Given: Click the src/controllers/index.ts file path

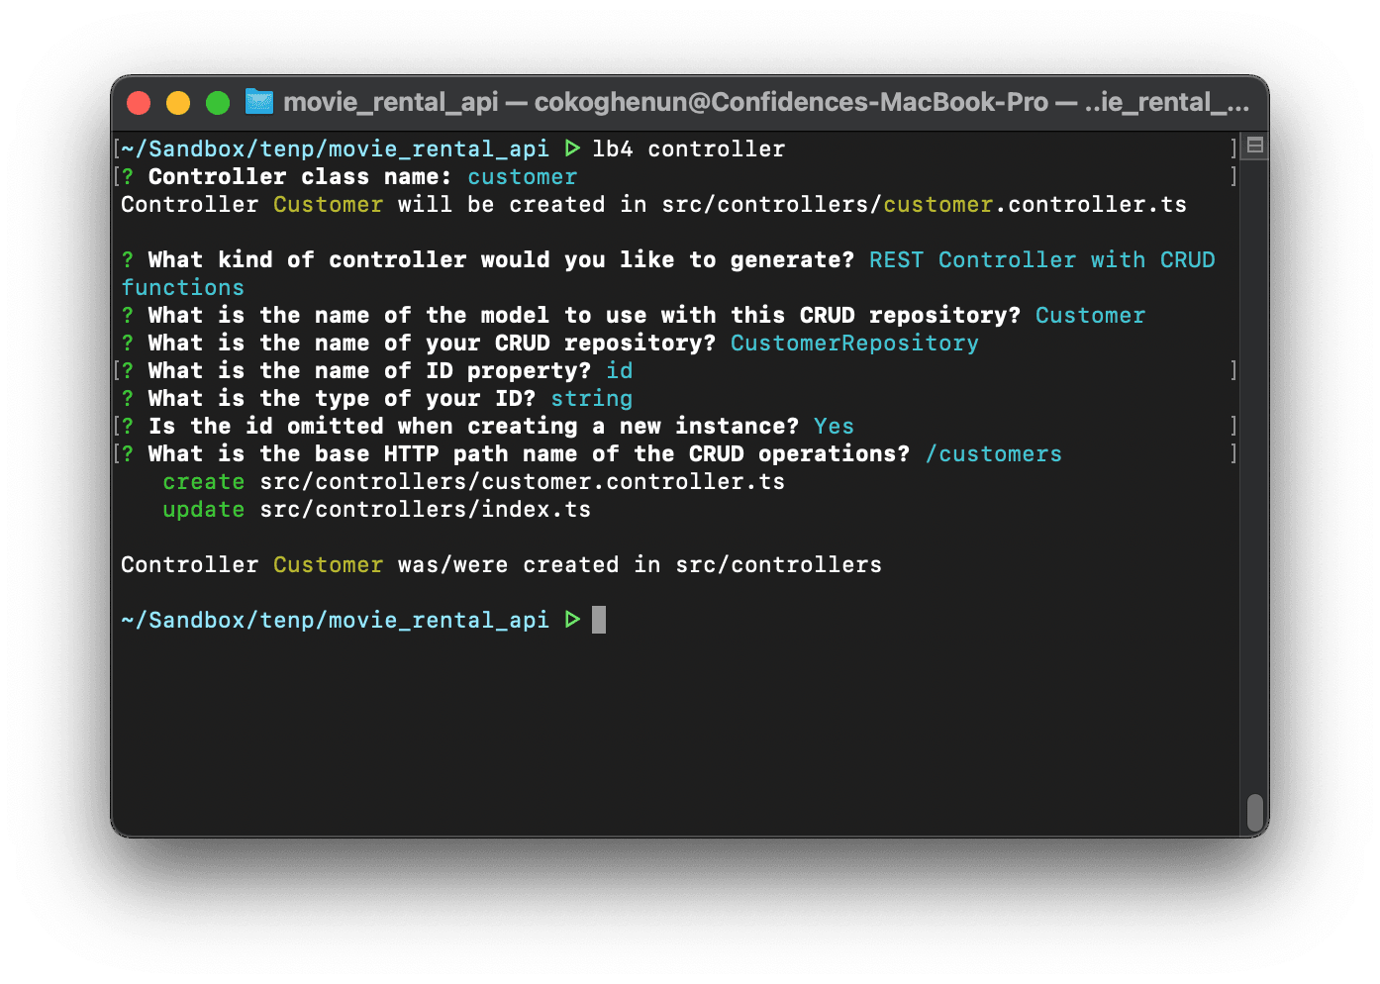Looking at the screenshot, I should (x=425, y=509).
